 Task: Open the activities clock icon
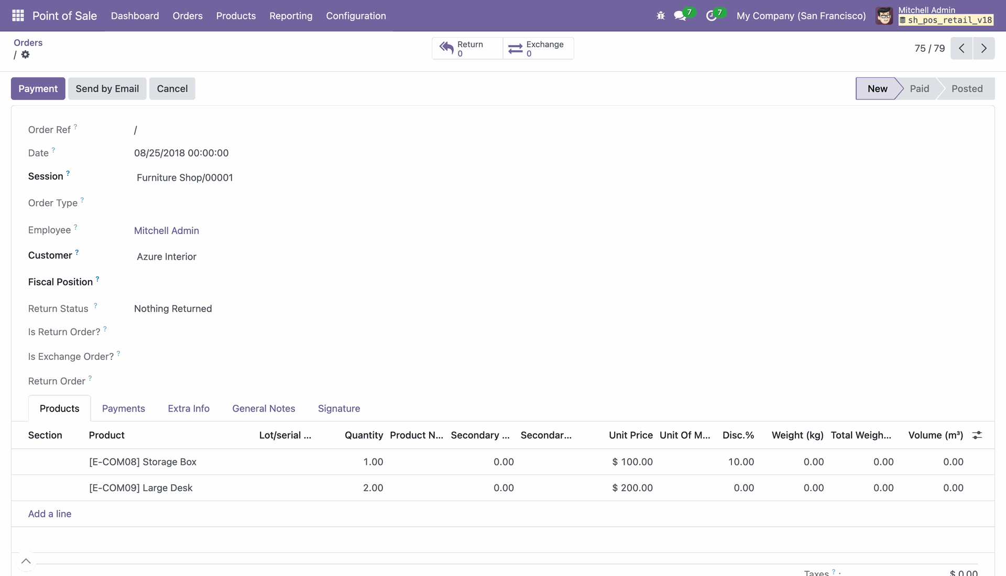point(711,16)
